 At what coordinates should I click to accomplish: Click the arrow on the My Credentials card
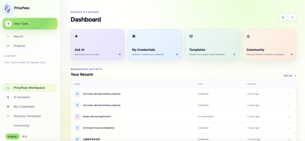pos(177,54)
